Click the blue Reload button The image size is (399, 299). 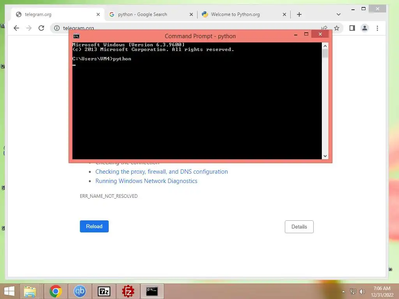click(x=94, y=226)
